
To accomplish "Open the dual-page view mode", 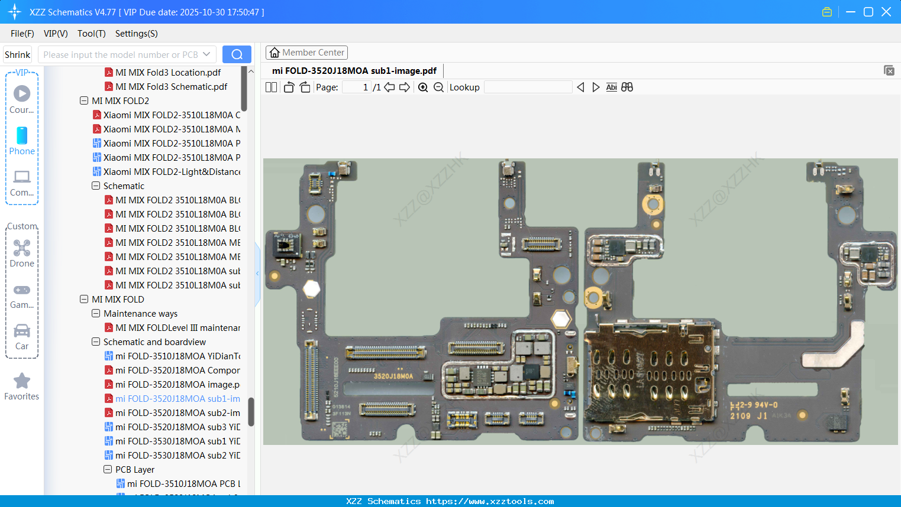I will [x=271, y=87].
